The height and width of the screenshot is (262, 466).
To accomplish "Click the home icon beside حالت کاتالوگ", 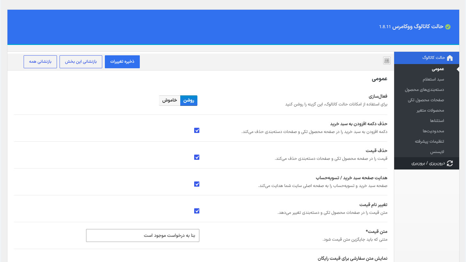I will tap(449, 58).
